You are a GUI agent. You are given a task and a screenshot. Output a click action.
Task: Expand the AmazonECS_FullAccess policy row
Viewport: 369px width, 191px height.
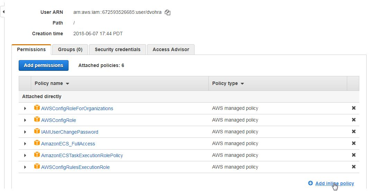(x=25, y=144)
